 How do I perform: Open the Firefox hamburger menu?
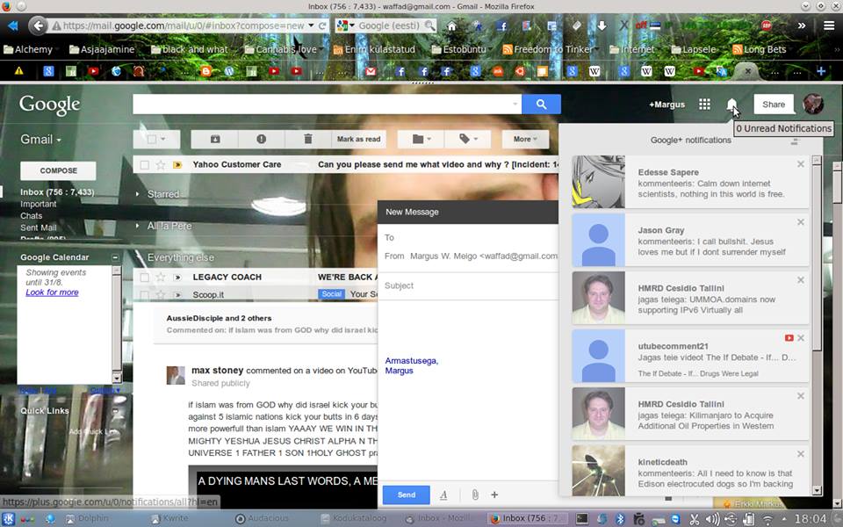[x=828, y=25]
